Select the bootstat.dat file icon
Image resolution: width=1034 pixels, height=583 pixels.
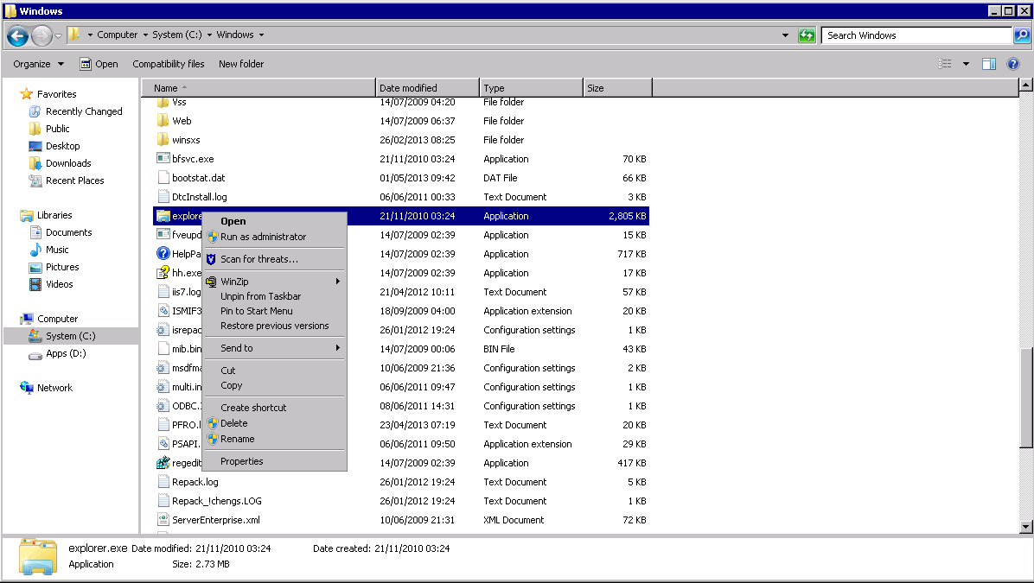tap(163, 178)
